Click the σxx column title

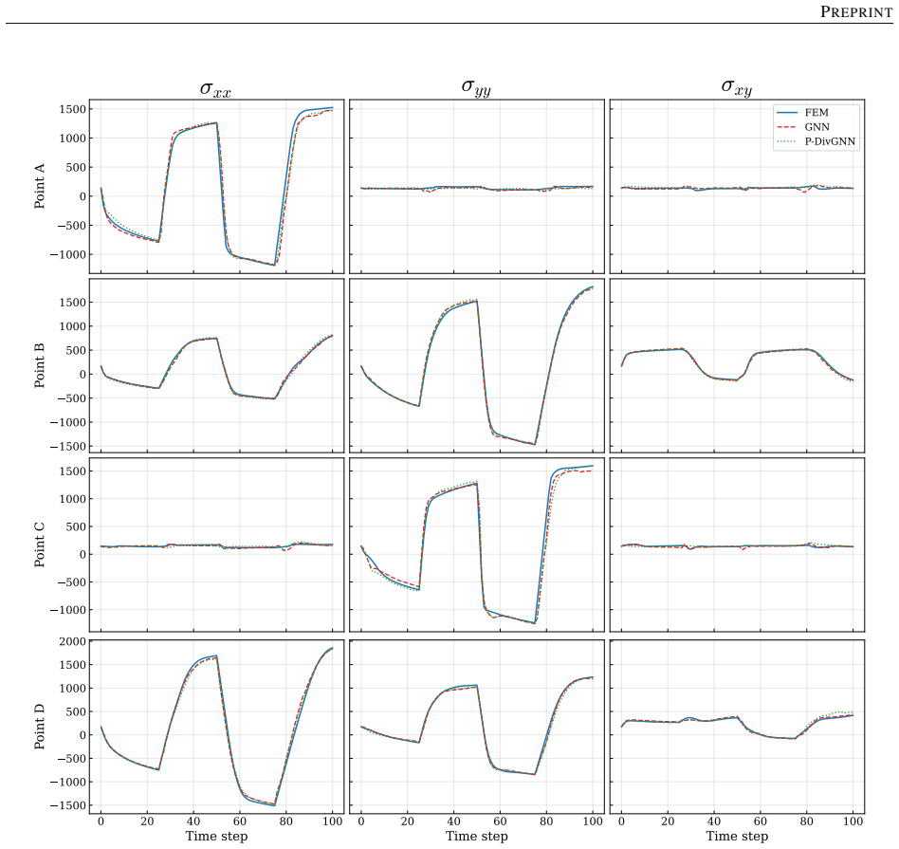(x=215, y=89)
